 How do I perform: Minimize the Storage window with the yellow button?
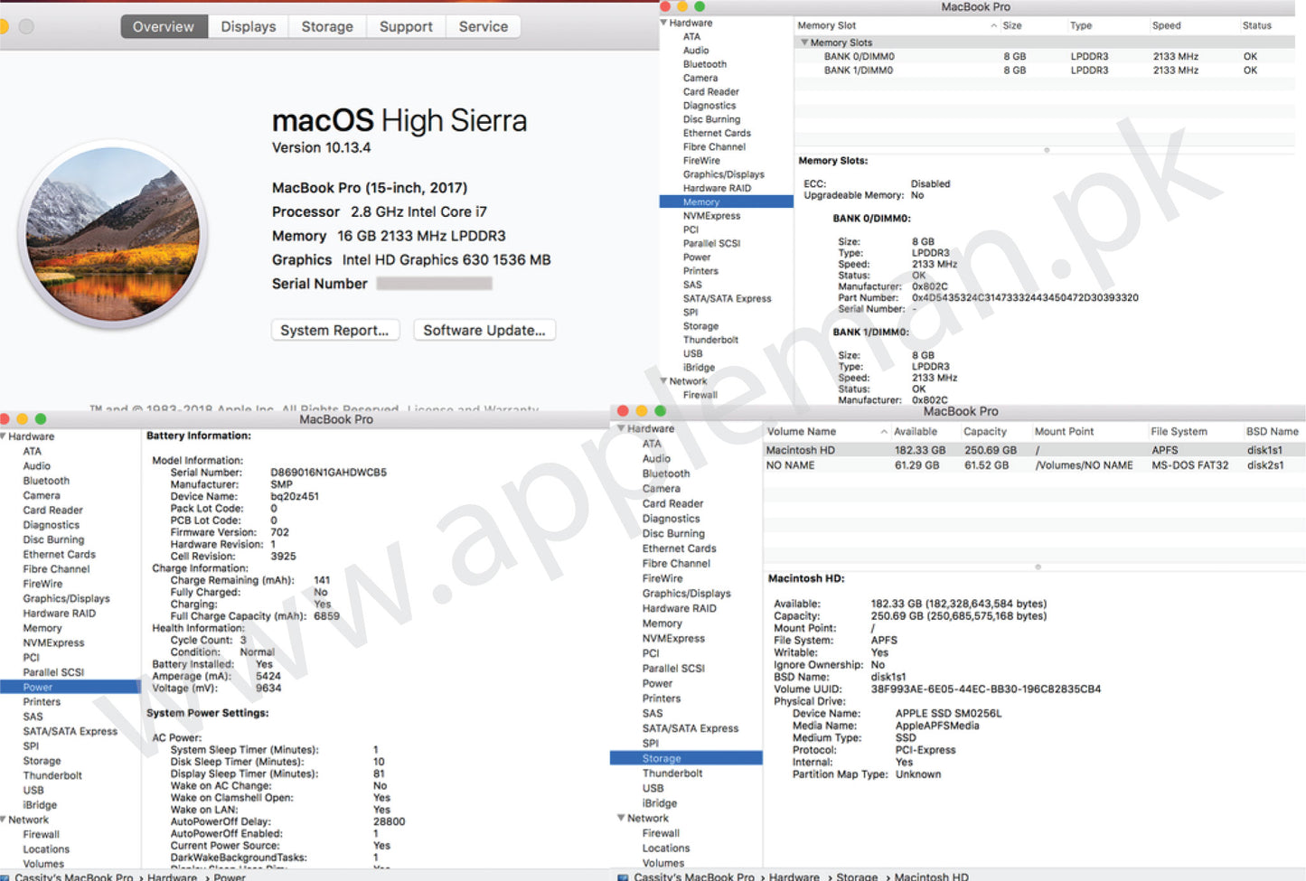(x=642, y=411)
